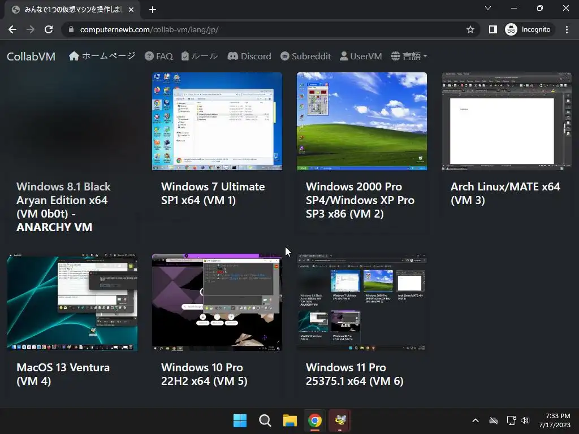Image resolution: width=579 pixels, height=434 pixels.
Task: Open the Windows Start menu
Action: click(x=240, y=420)
